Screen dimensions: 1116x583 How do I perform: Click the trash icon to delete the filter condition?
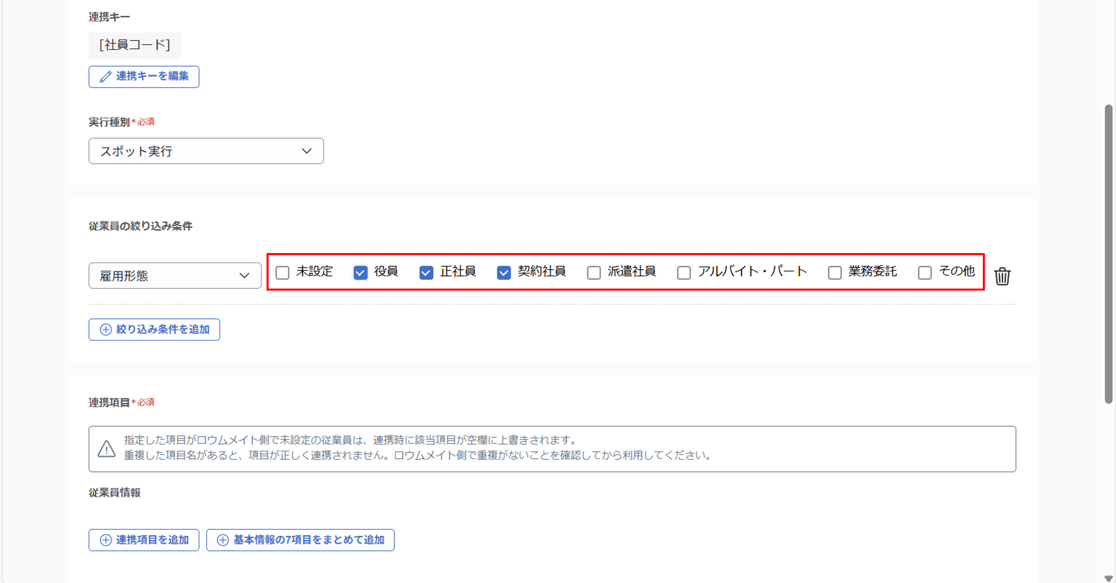click(1002, 276)
